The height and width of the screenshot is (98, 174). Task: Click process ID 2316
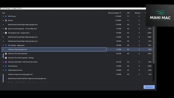(150, 41)
